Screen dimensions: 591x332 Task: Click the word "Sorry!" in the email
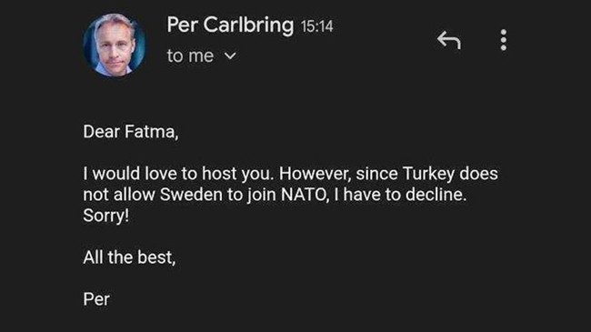[105, 216]
